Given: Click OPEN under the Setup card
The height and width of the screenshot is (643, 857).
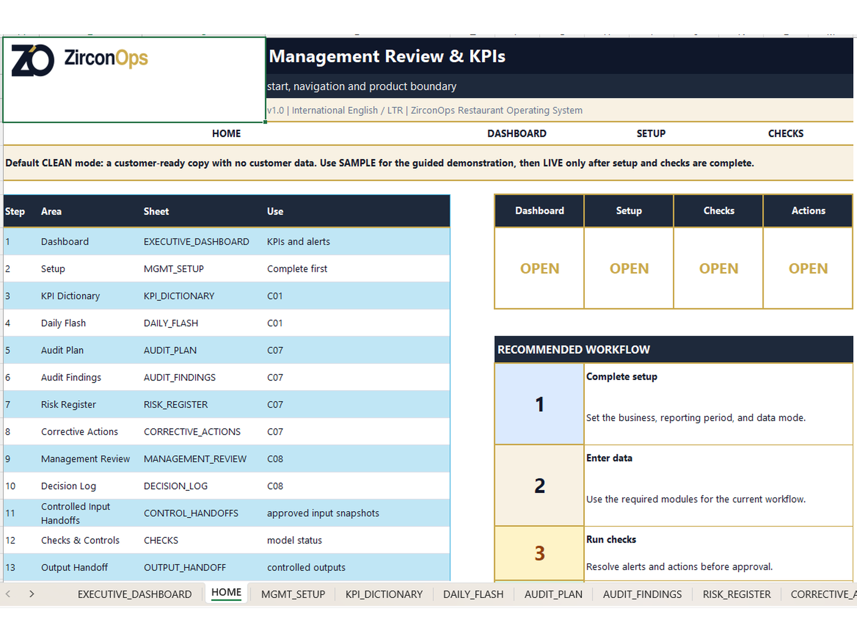Looking at the screenshot, I should pyautogui.click(x=629, y=268).
